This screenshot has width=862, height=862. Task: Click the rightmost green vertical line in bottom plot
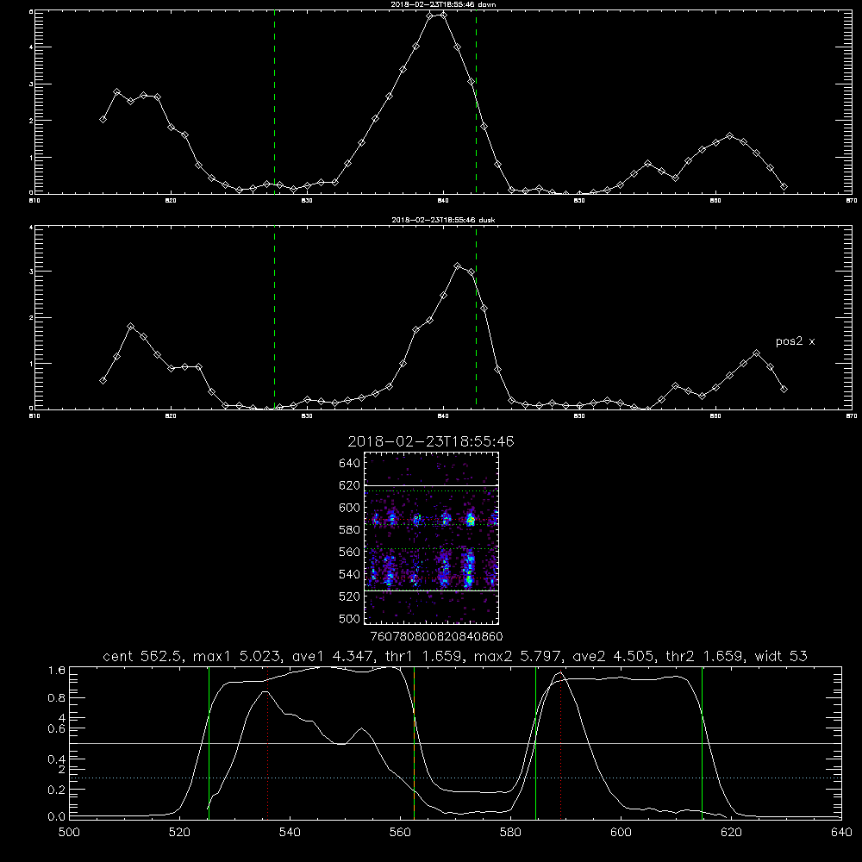pyautogui.click(x=702, y=742)
